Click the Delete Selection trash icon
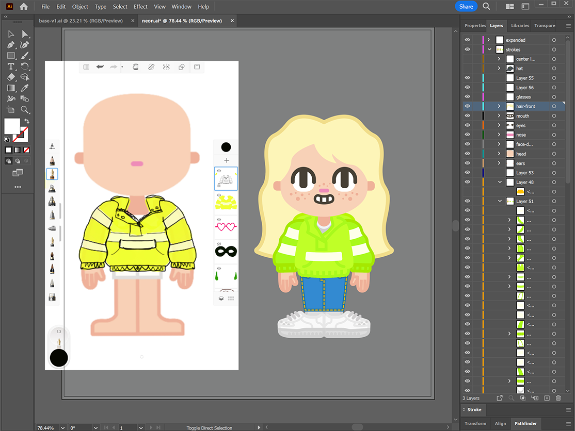The height and width of the screenshot is (431, 575). pyautogui.click(x=558, y=398)
